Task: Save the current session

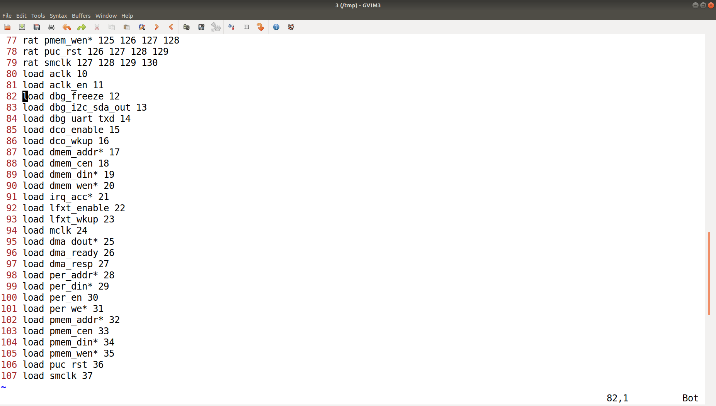Action: [x=201, y=27]
